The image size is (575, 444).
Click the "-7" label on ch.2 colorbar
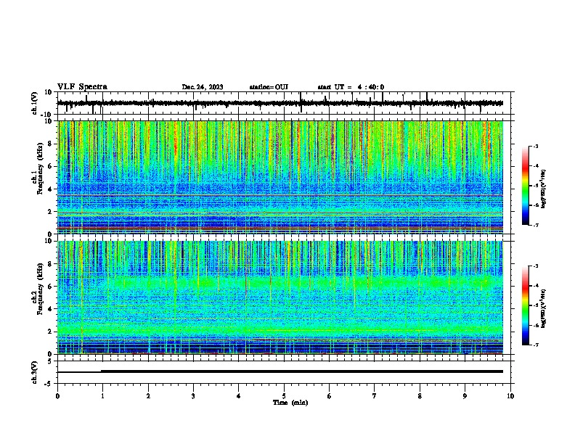(535, 345)
